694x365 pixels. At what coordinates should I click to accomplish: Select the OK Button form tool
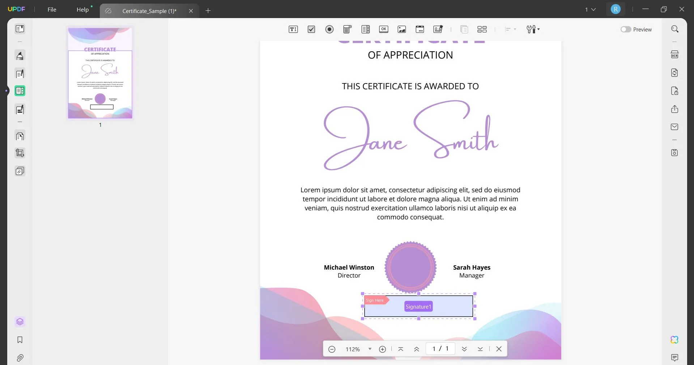pyautogui.click(x=384, y=29)
